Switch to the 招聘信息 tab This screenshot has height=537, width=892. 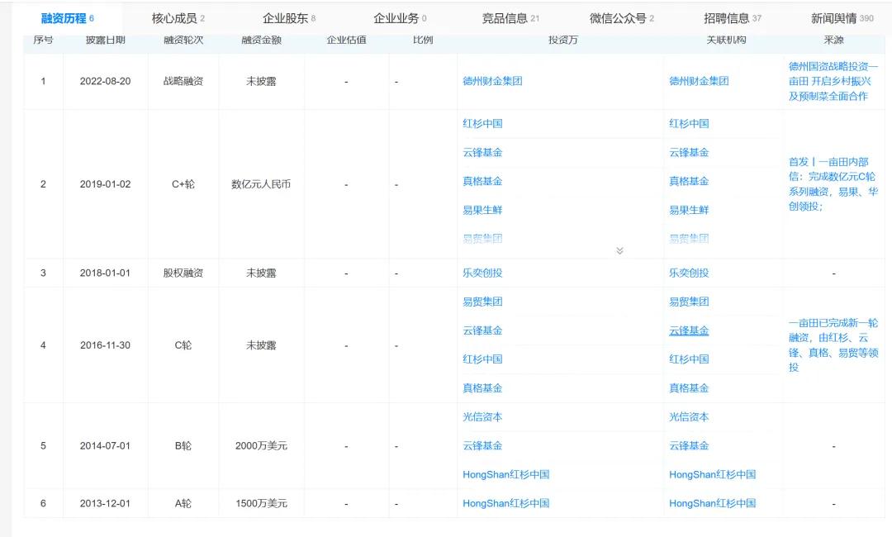(732, 18)
